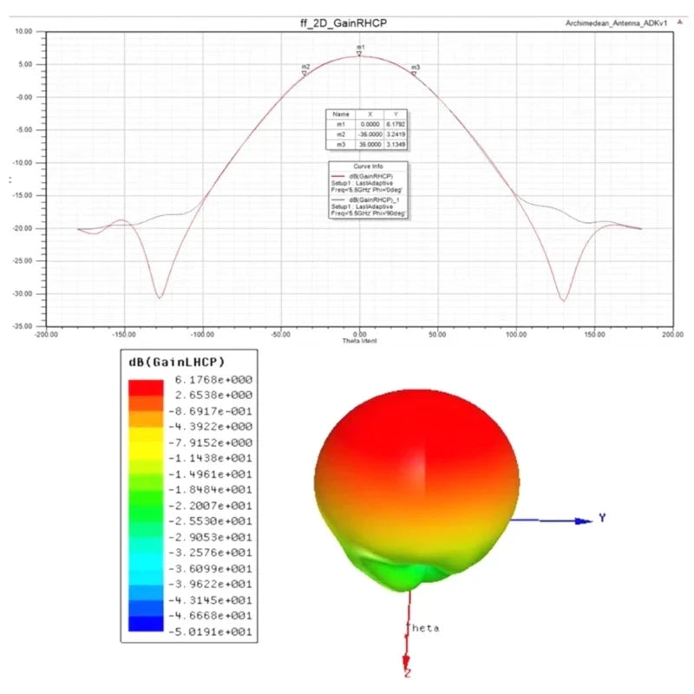Click red swatch at 6.1768e+000
The image size is (694, 694).
click(x=146, y=387)
